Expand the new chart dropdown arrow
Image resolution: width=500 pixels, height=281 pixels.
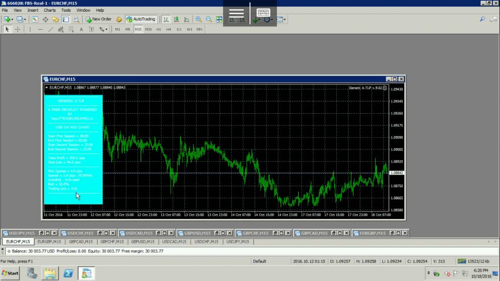click(x=13, y=20)
